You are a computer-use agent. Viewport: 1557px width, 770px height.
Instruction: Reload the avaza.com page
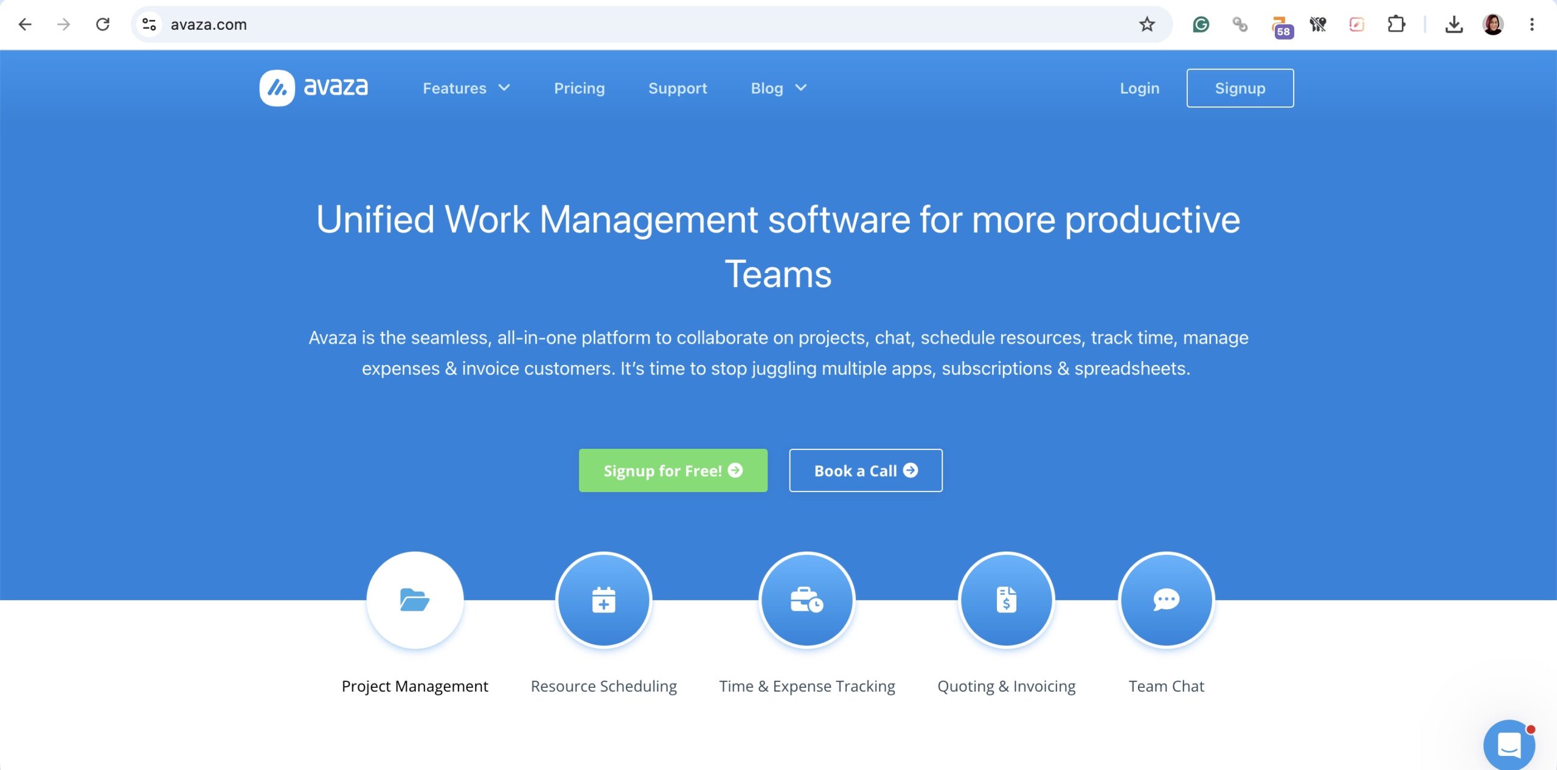click(x=103, y=24)
